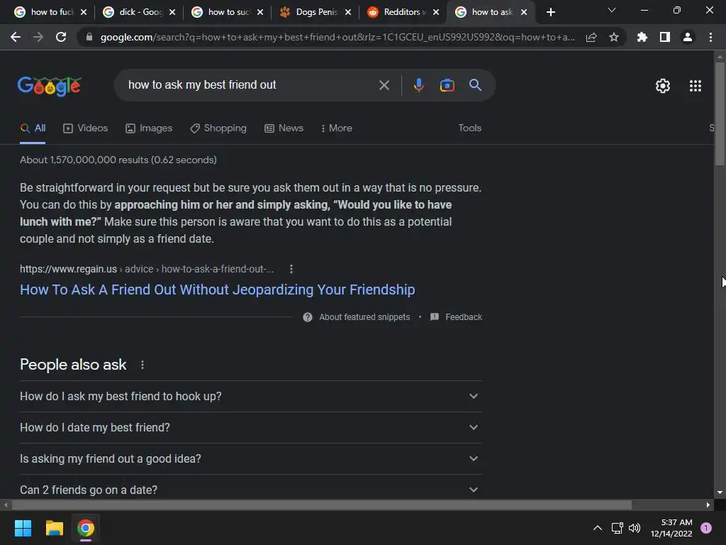Switch to the 'dick - Google' browser tab
This screenshot has height=545, width=726.
click(133, 12)
